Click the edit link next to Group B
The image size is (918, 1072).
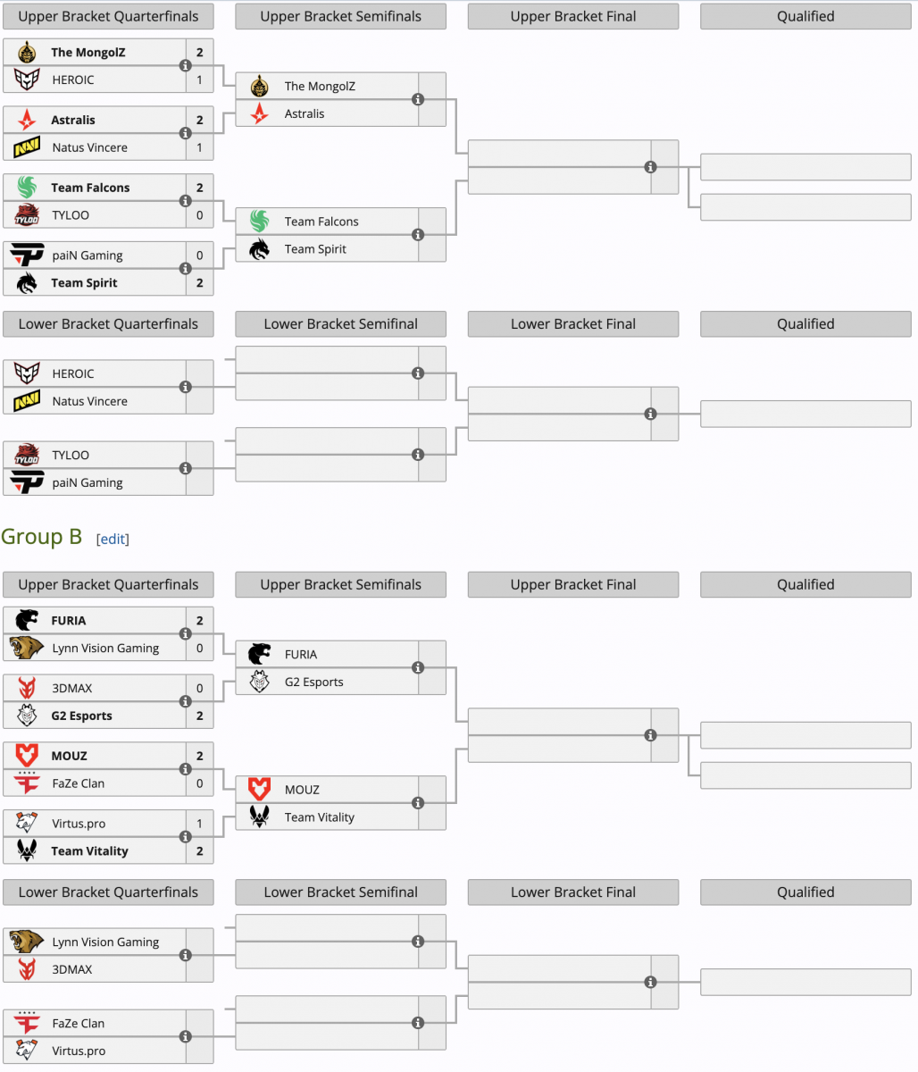(x=113, y=539)
